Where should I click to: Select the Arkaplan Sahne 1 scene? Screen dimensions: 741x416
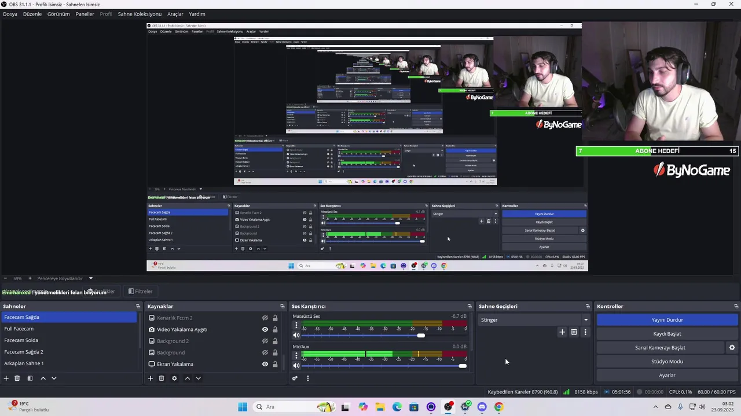click(x=69, y=363)
